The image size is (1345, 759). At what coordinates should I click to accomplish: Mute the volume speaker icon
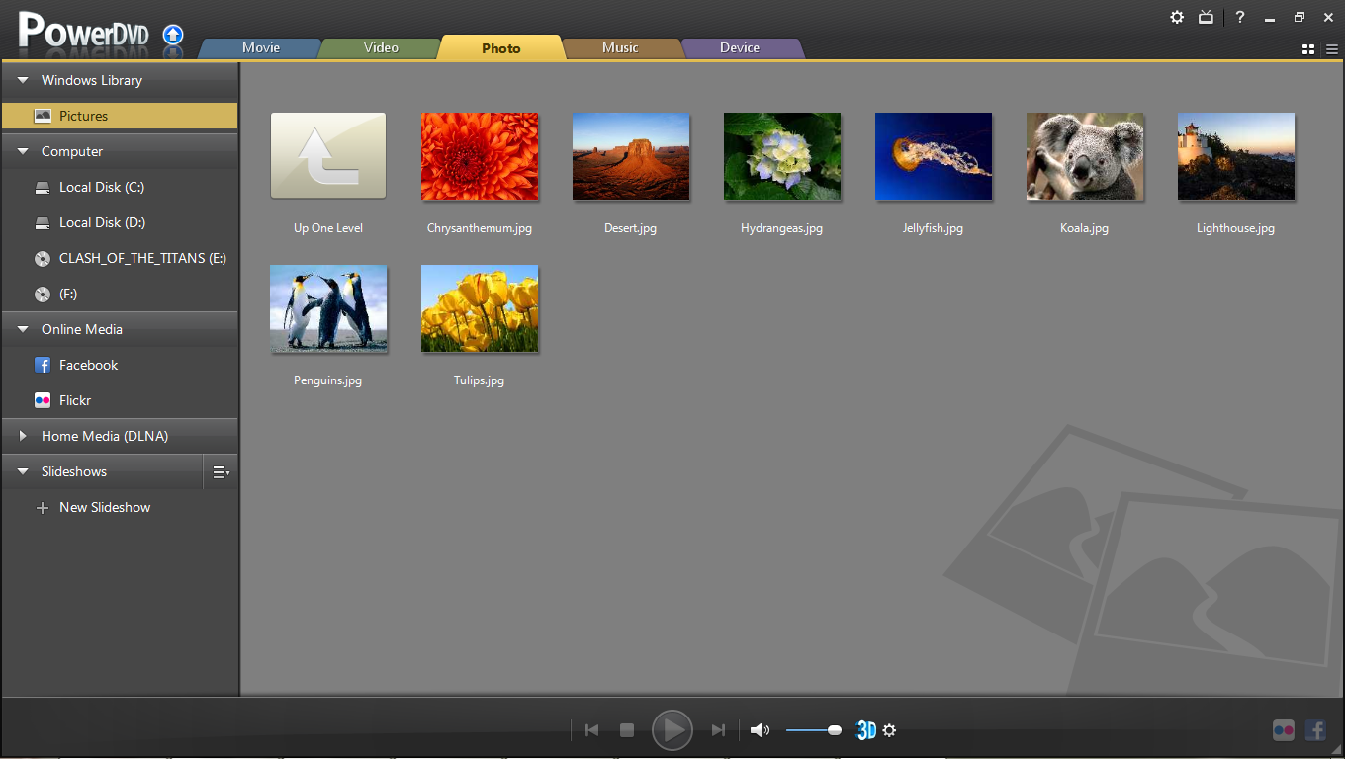point(760,730)
